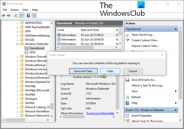Toggle the Show/Hide Action Pane toolbar icon
The width and height of the screenshot is (184, 129).
pyautogui.click(x=34, y=16)
